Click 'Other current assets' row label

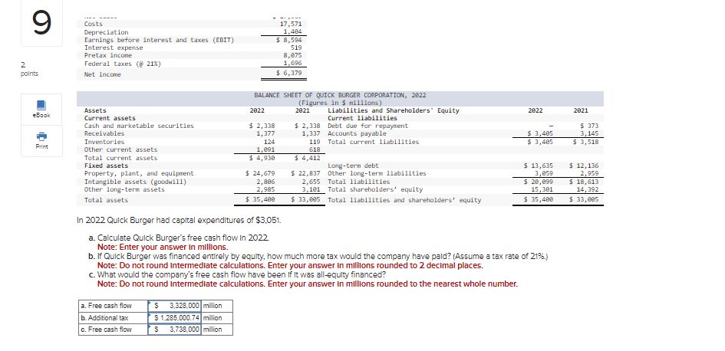120,149
